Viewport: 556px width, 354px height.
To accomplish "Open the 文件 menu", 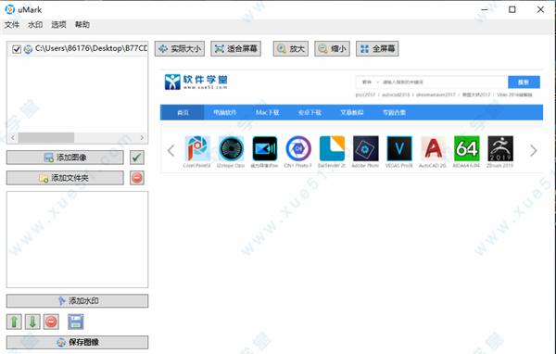I will (12, 24).
